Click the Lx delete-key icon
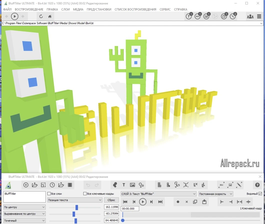The width and height of the screenshot is (265, 224). pyautogui.click(x=195, y=185)
